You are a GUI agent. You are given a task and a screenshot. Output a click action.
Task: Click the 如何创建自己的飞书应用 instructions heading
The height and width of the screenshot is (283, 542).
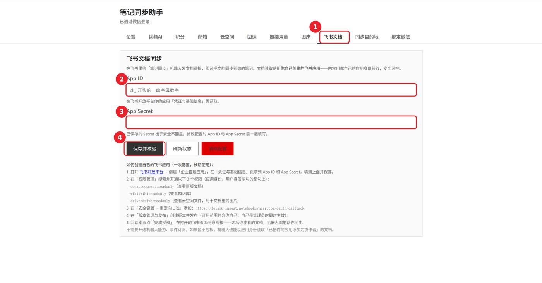170,165
